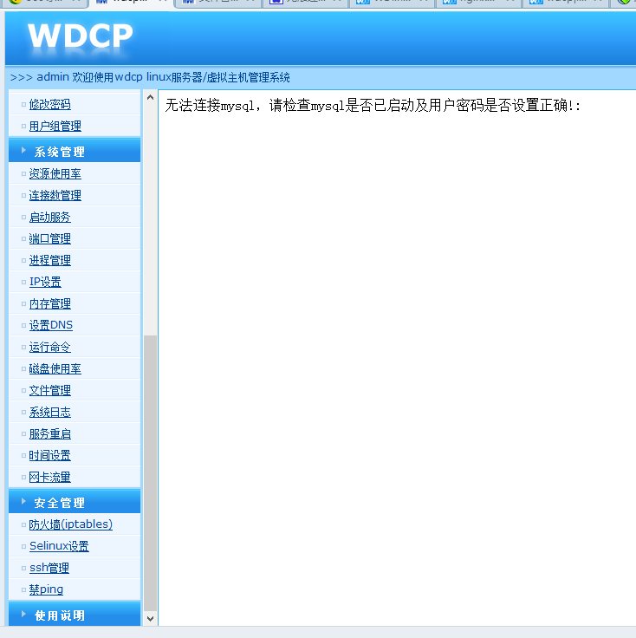Open 用户组管理 link
The width and height of the screenshot is (636, 638).
pos(55,126)
